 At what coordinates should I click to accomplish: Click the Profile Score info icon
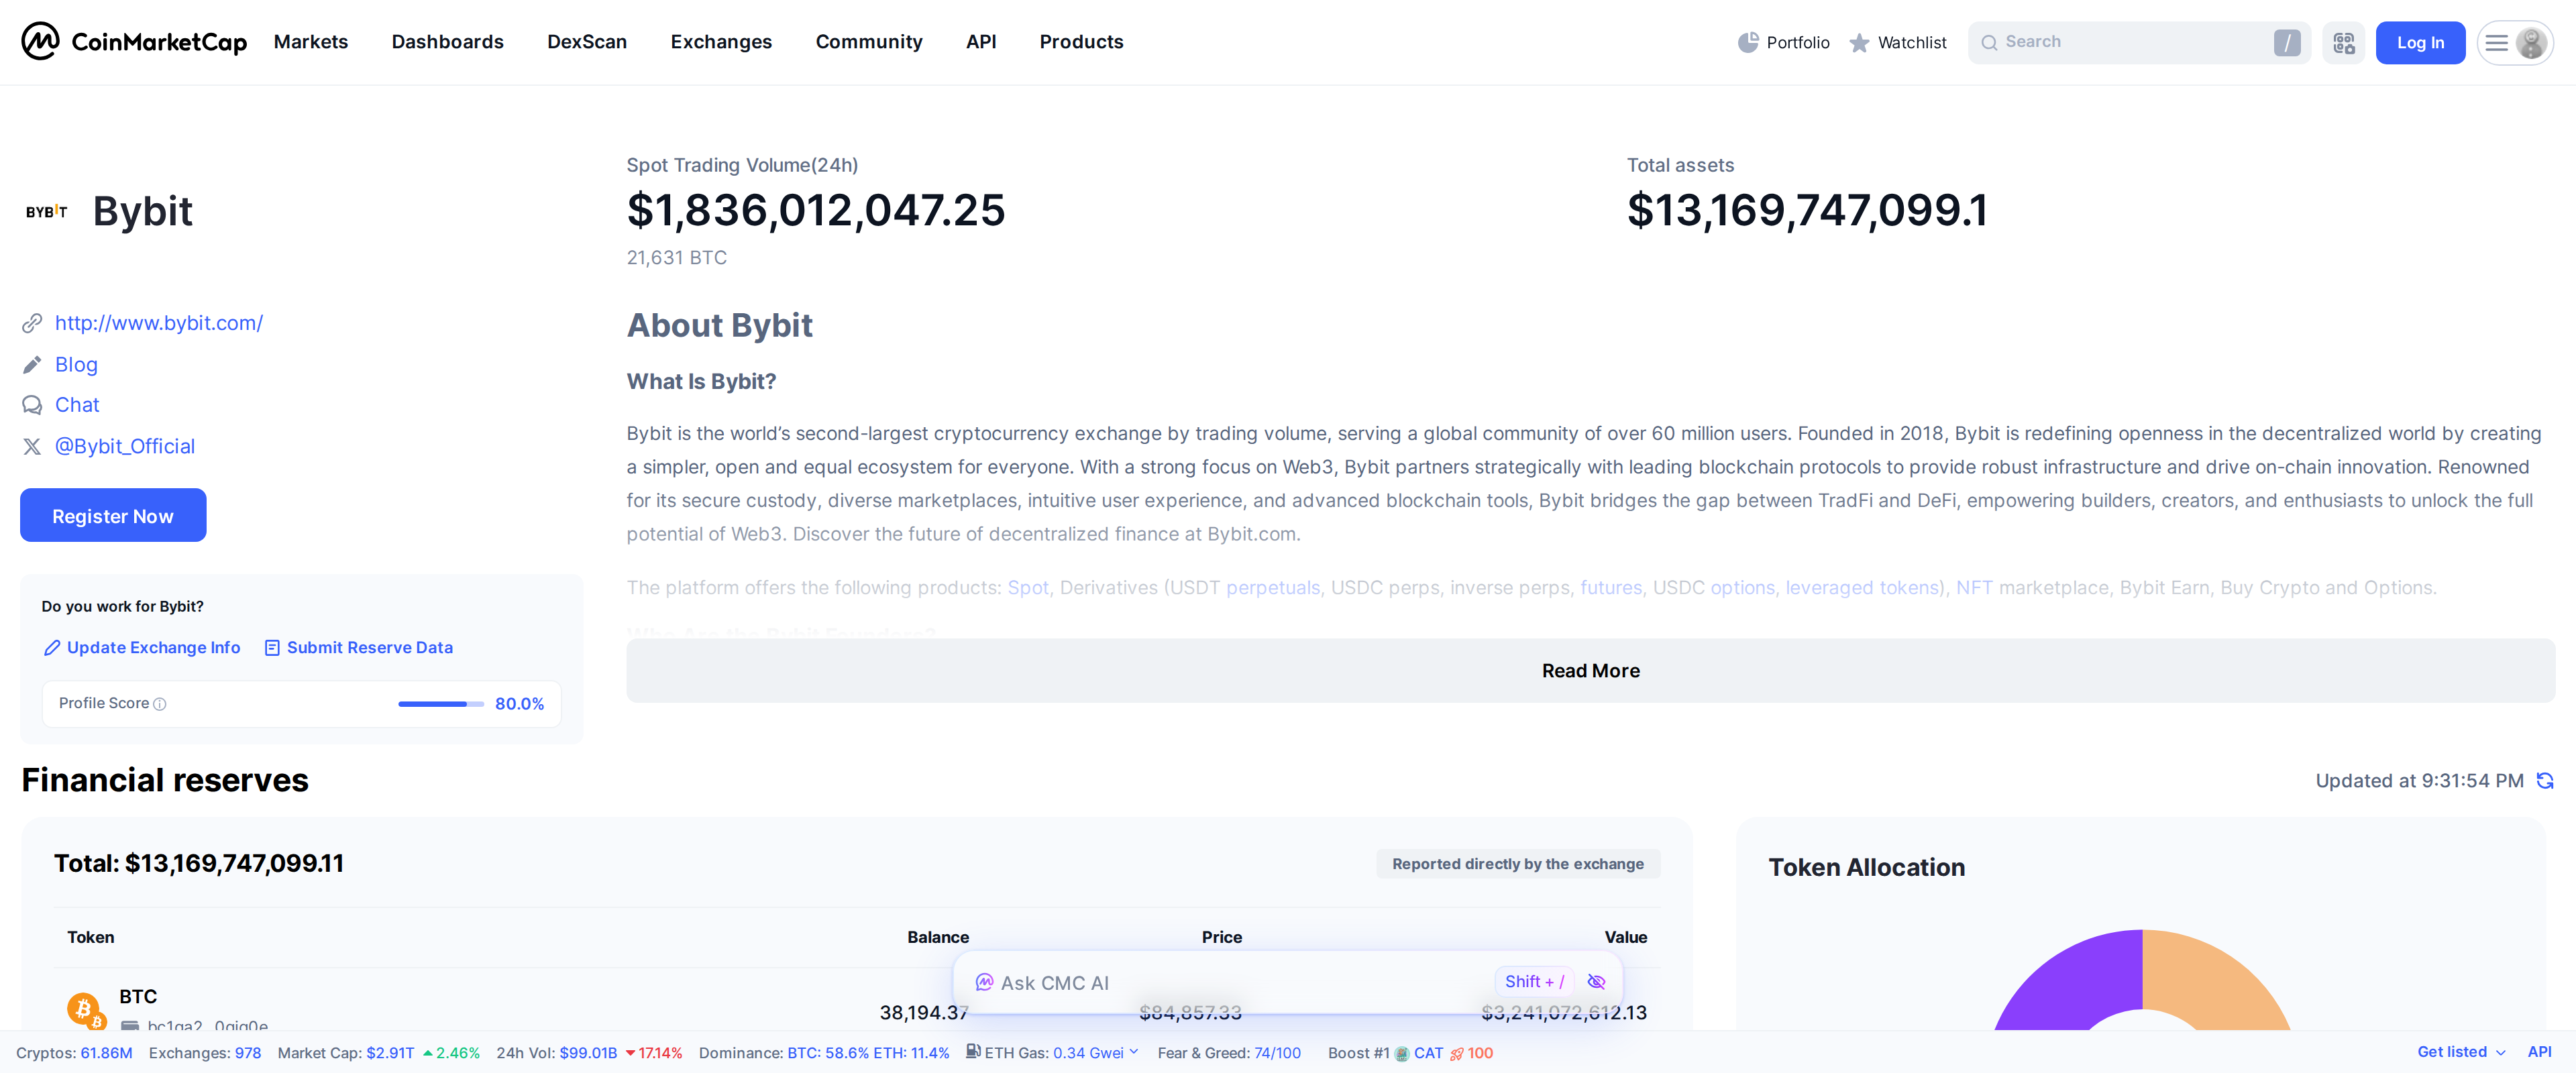160,704
